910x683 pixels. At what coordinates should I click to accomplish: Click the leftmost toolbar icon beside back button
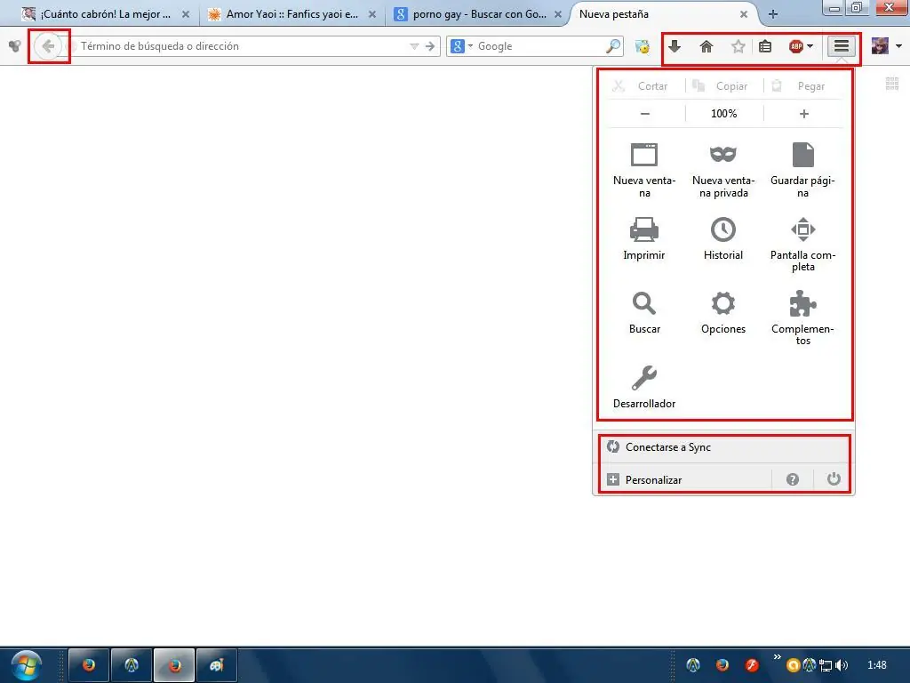pos(14,46)
